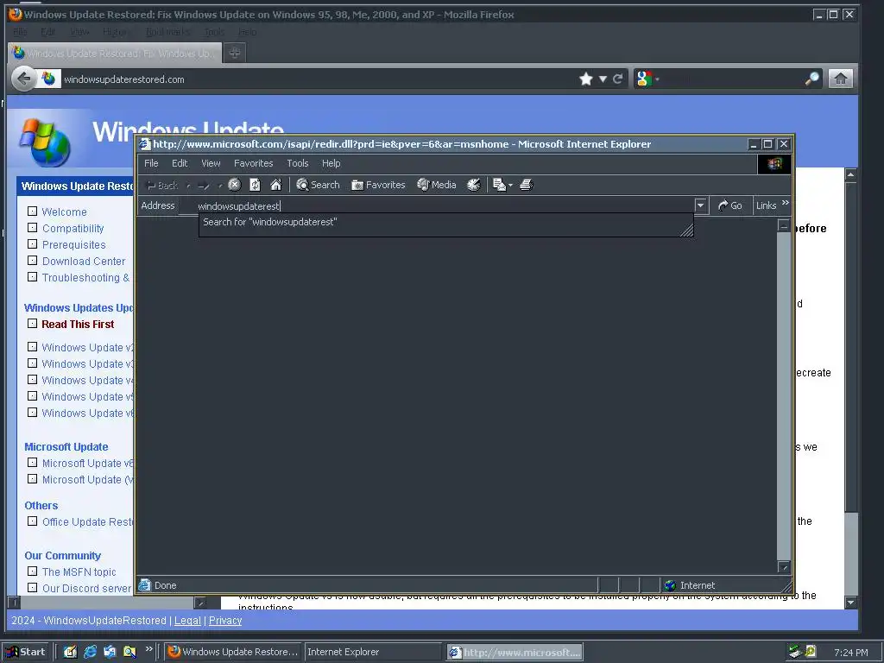
Task: Click the IE window vertical scrollbar
Action: (784, 395)
